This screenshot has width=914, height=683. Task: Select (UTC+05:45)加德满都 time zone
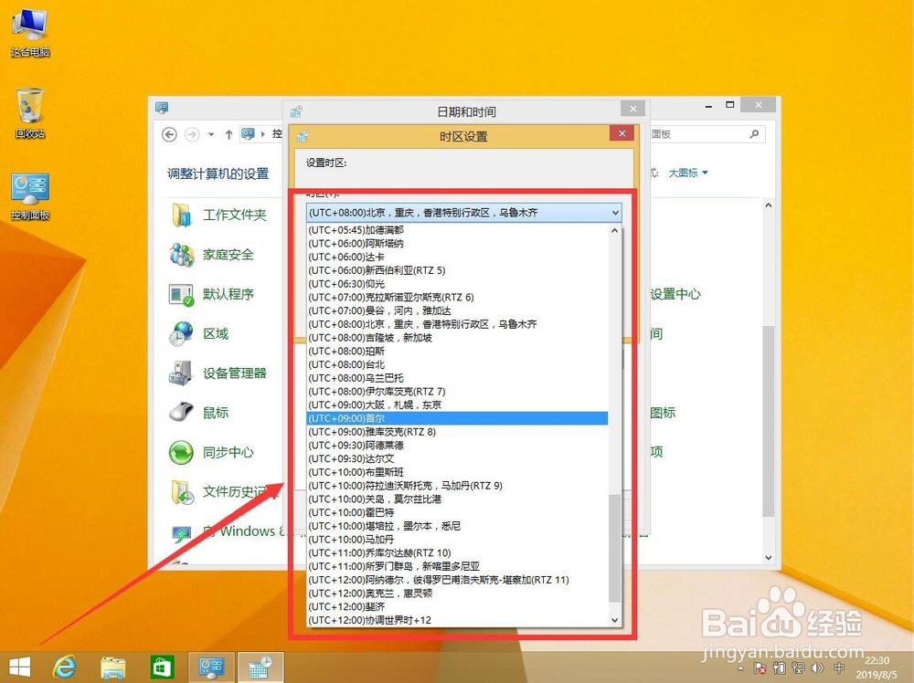(x=457, y=230)
